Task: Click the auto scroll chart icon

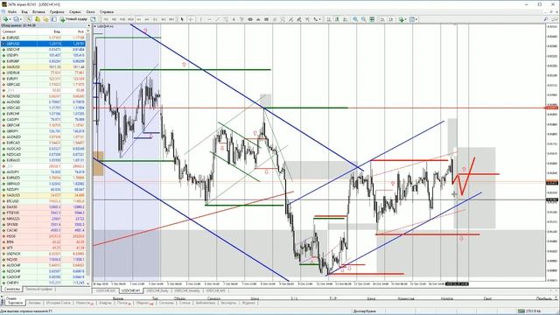Action: click(x=382, y=19)
